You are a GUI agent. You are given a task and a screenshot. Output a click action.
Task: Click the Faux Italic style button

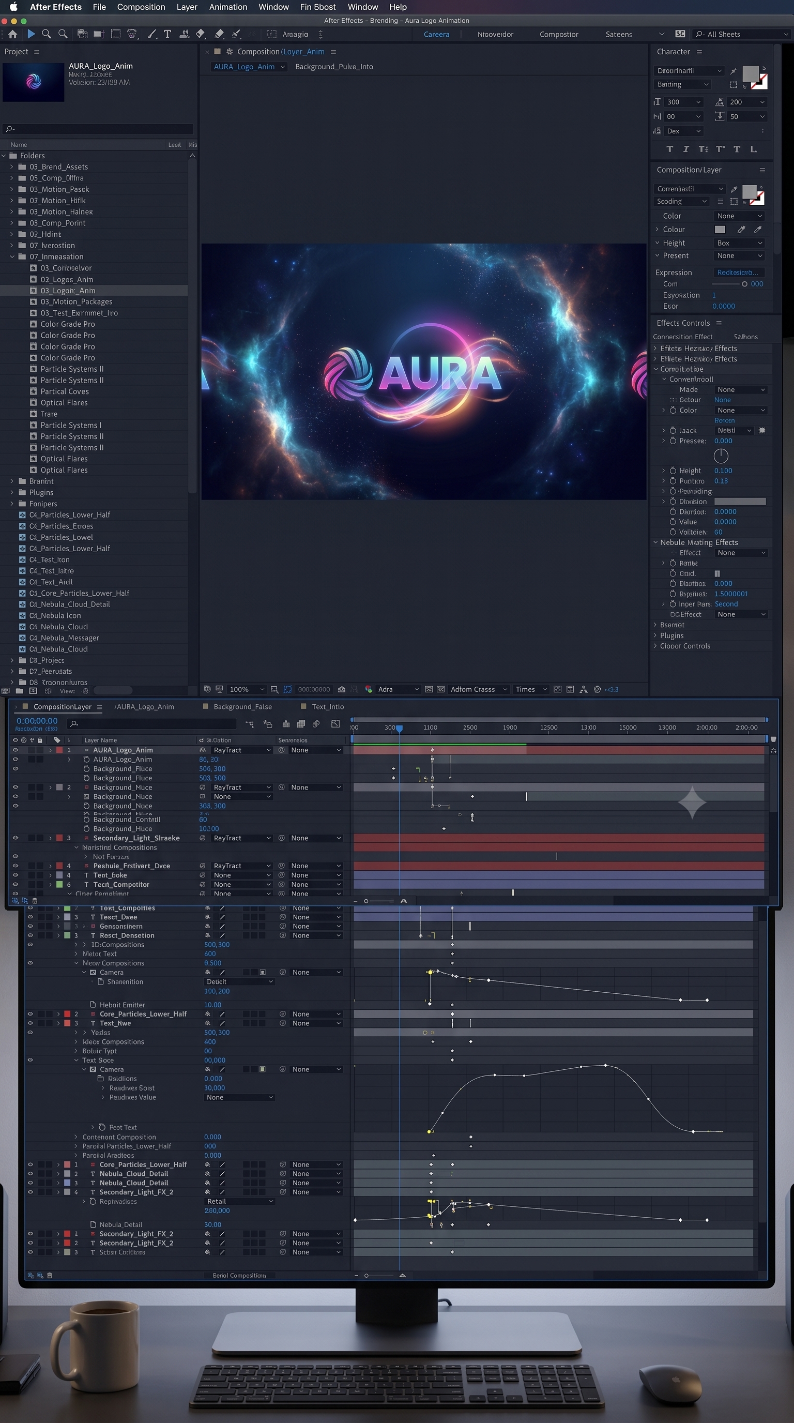(686, 149)
